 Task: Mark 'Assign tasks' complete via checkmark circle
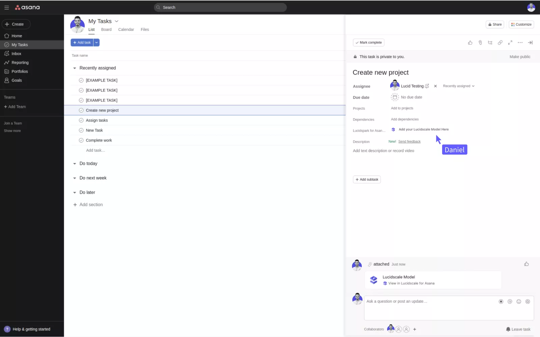point(81,120)
